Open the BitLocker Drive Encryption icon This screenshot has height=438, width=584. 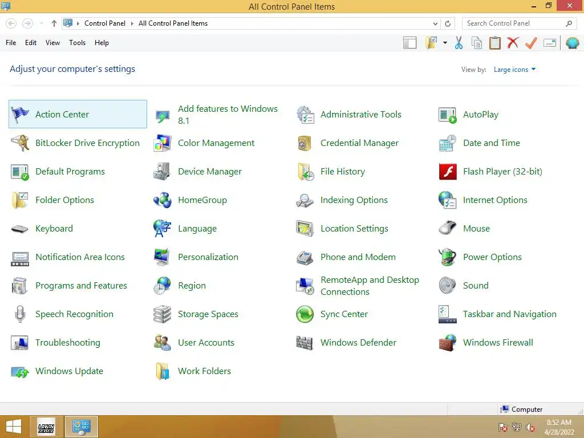pyautogui.click(x=20, y=143)
